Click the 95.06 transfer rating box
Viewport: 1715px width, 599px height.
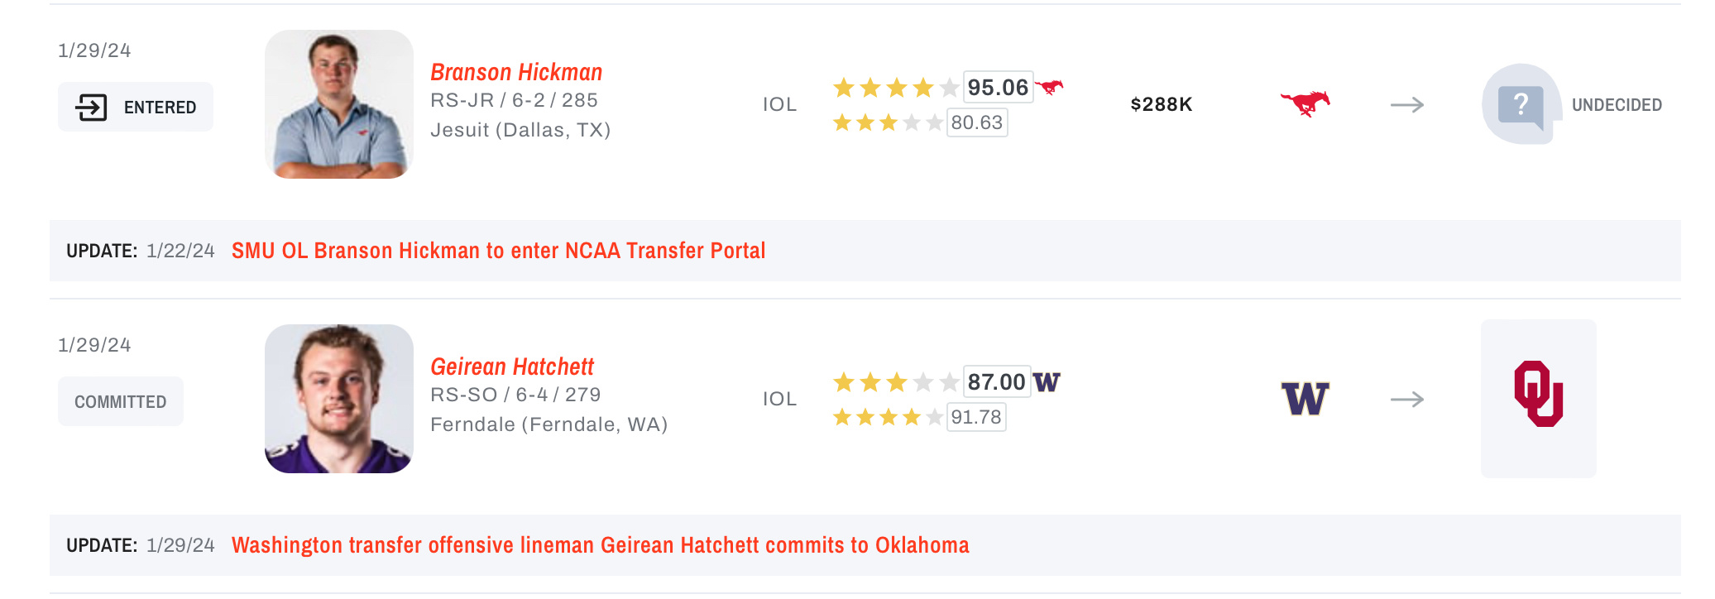(998, 87)
